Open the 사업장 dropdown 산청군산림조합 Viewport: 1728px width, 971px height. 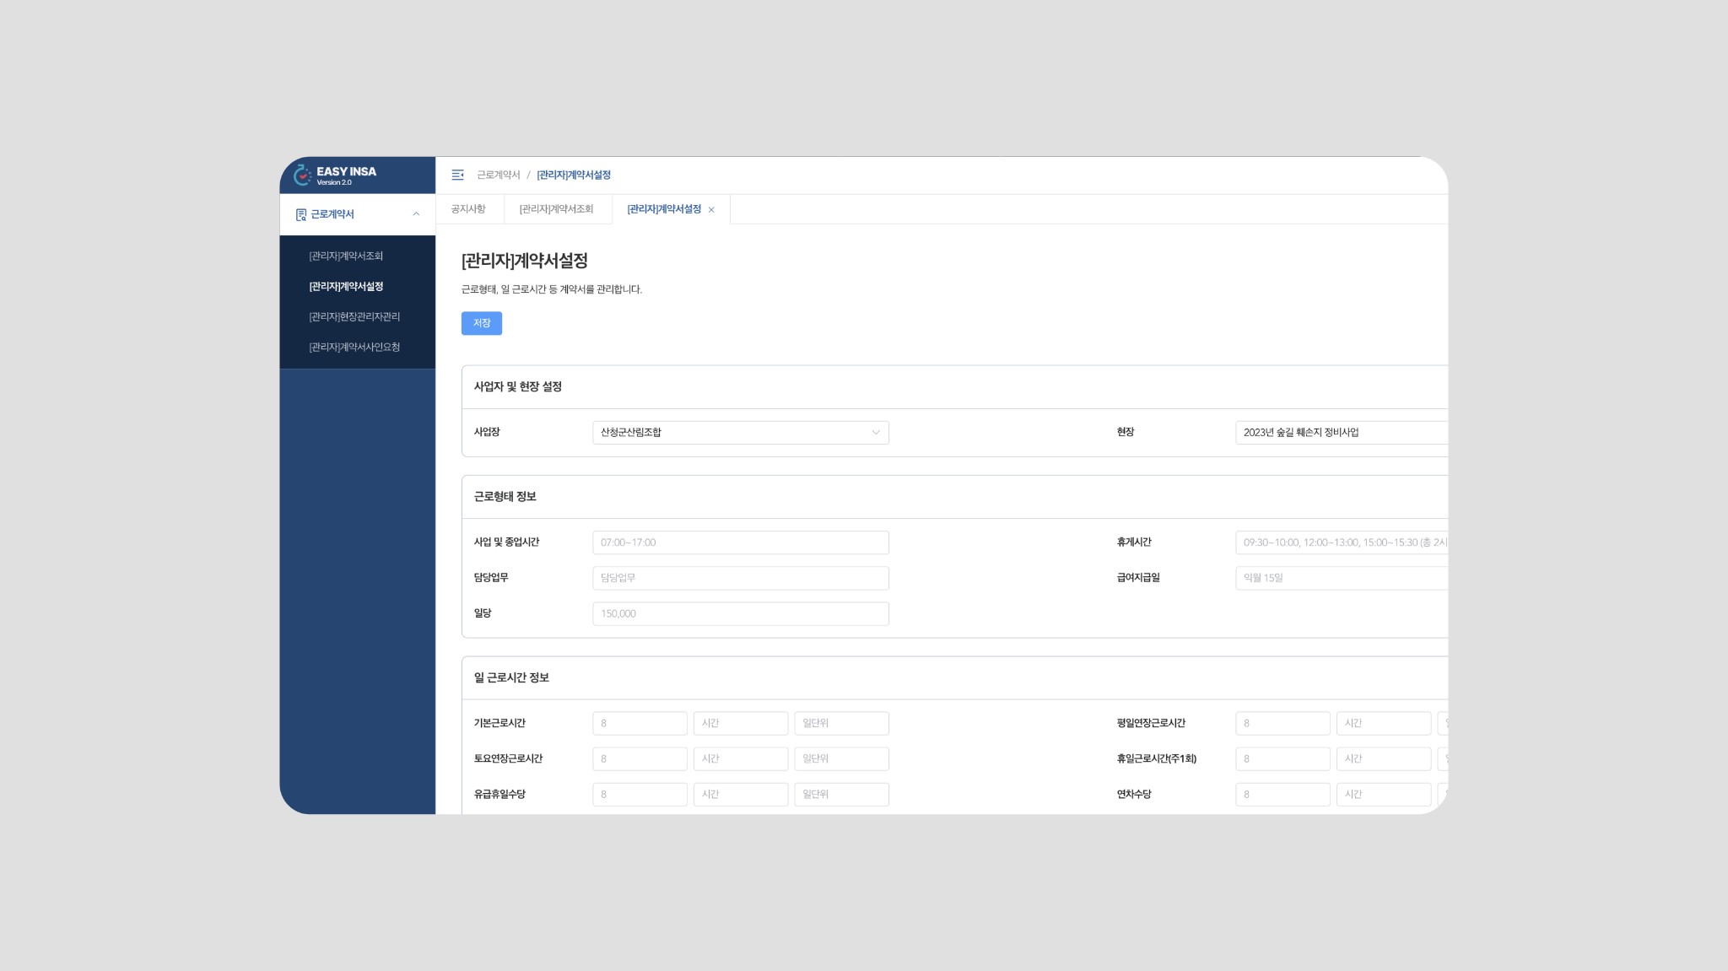point(740,432)
